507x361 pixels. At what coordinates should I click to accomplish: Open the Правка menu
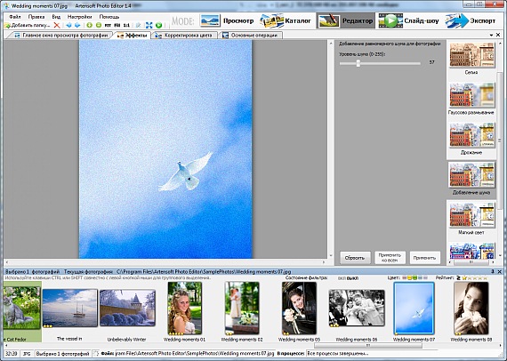pyautogui.click(x=36, y=17)
